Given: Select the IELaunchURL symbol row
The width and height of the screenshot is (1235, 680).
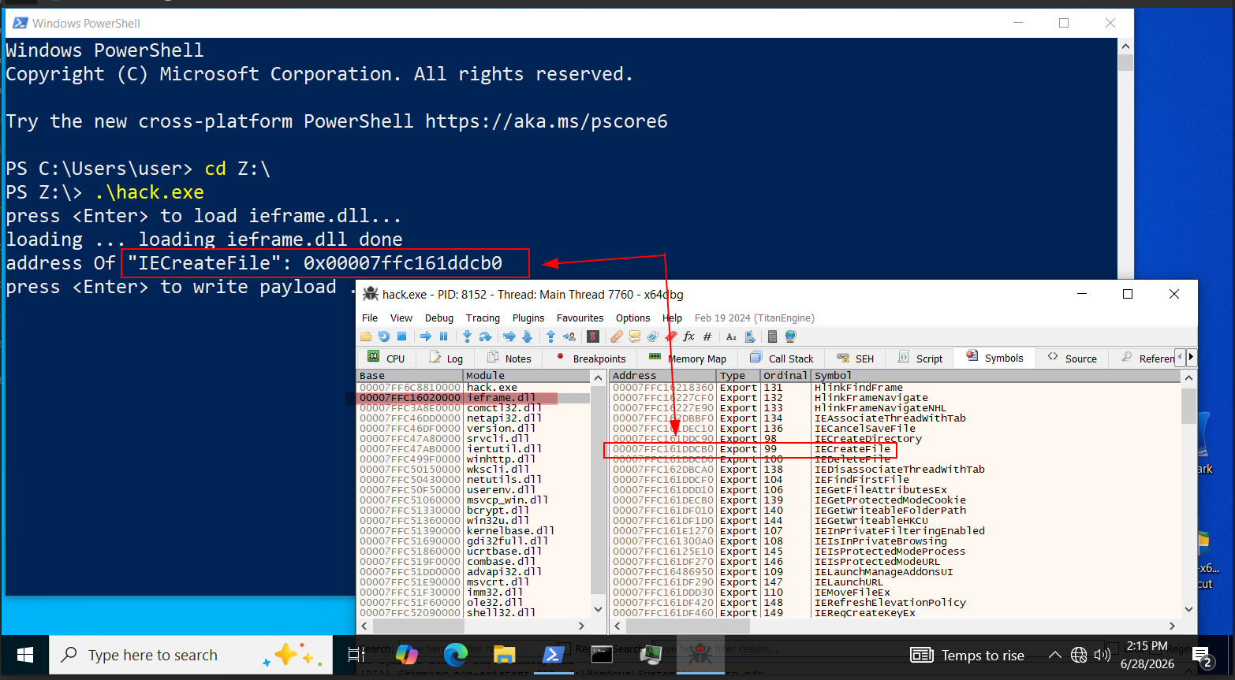Looking at the screenshot, I should pyautogui.click(x=896, y=582).
